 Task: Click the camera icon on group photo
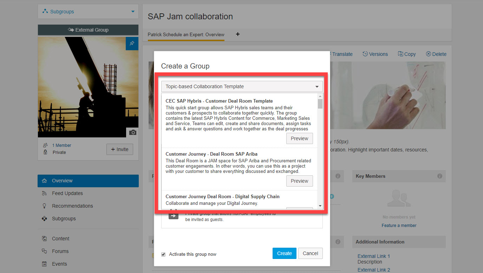(132, 132)
